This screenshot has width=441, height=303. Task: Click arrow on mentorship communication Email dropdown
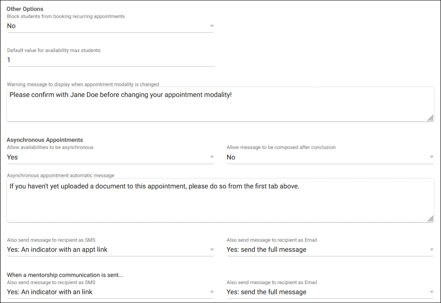point(431,292)
